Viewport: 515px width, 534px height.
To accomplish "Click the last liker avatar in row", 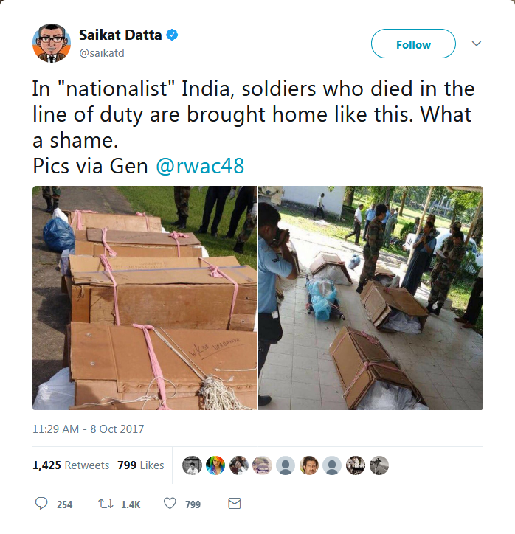I will (x=379, y=465).
